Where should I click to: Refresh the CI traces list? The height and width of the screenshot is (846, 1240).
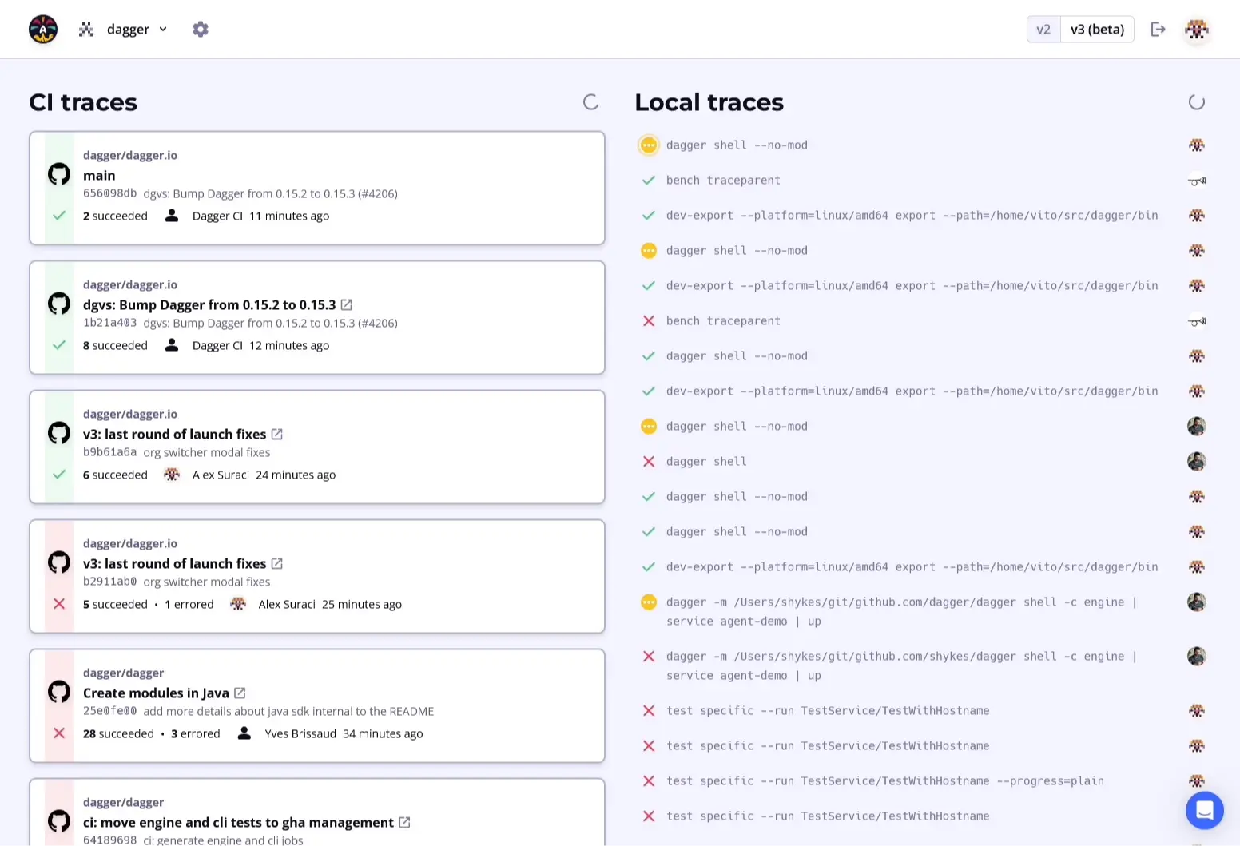click(x=590, y=102)
